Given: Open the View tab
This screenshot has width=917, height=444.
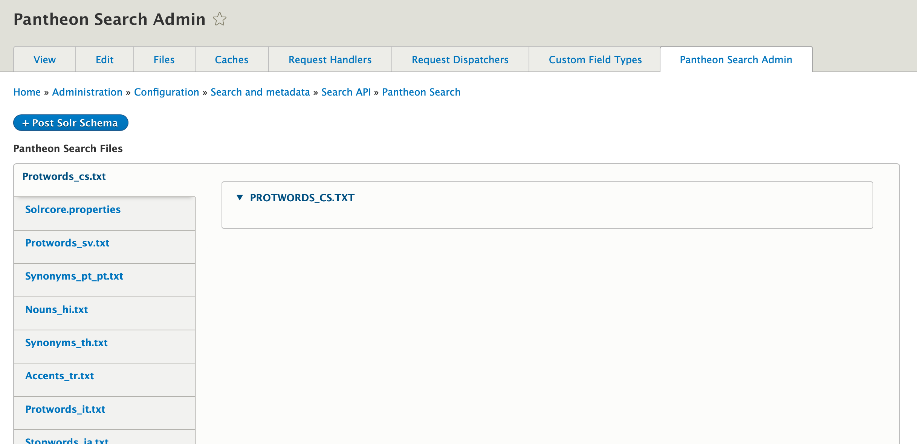Looking at the screenshot, I should [44, 59].
